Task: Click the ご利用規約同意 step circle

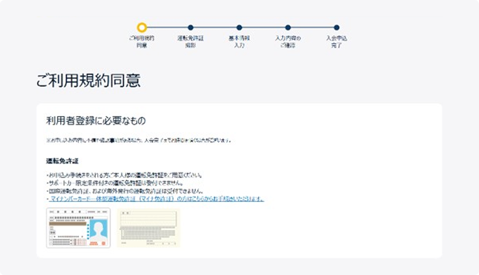Action: [x=142, y=27]
